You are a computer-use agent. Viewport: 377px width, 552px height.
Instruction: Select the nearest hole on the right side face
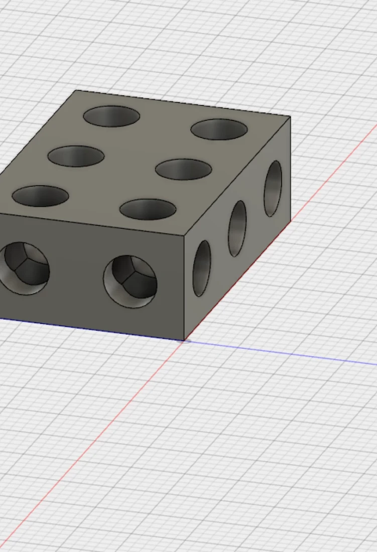202,268
